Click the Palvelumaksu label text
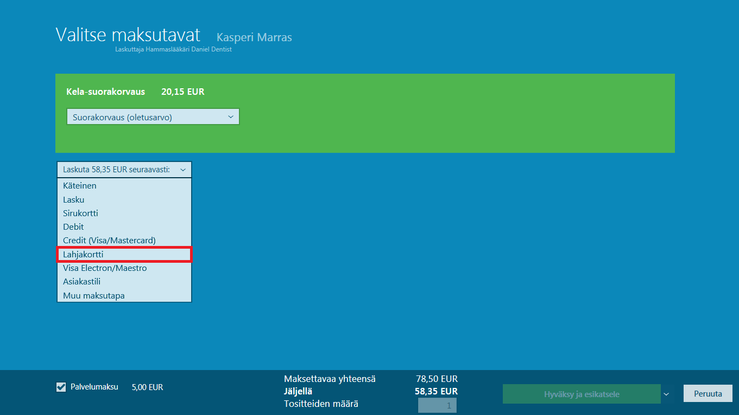This screenshot has height=415, width=739. click(94, 387)
